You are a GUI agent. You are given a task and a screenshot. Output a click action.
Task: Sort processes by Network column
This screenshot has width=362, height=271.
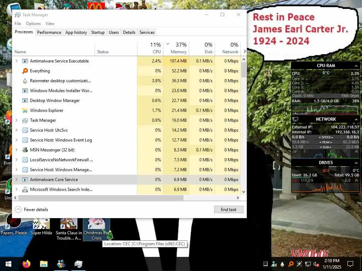pos(228,48)
